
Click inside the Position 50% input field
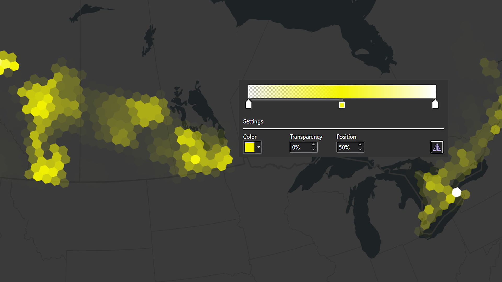pyautogui.click(x=346, y=147)
